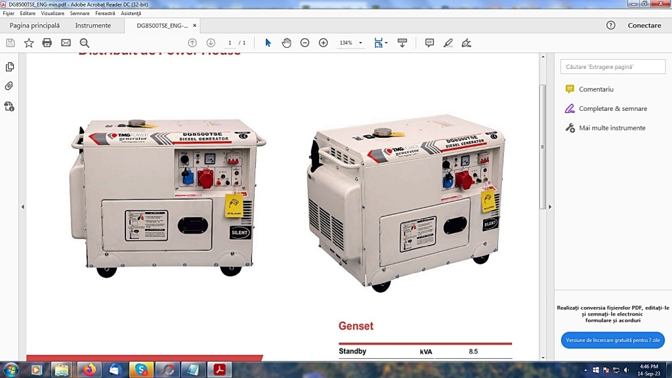
Task: Click the volume speaker tray icon
Action: tap(626, 370)
